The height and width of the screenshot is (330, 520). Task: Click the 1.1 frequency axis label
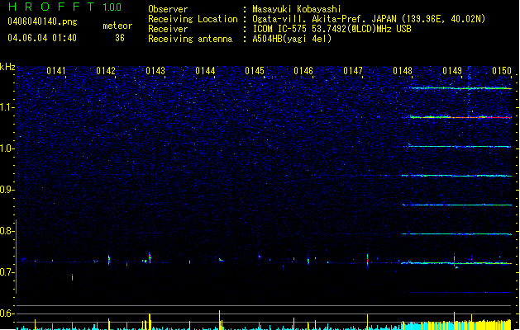[7, 107]
